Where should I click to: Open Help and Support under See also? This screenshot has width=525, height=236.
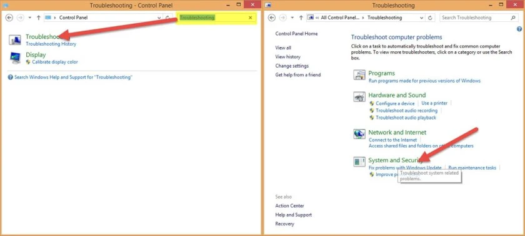(294, 215)
